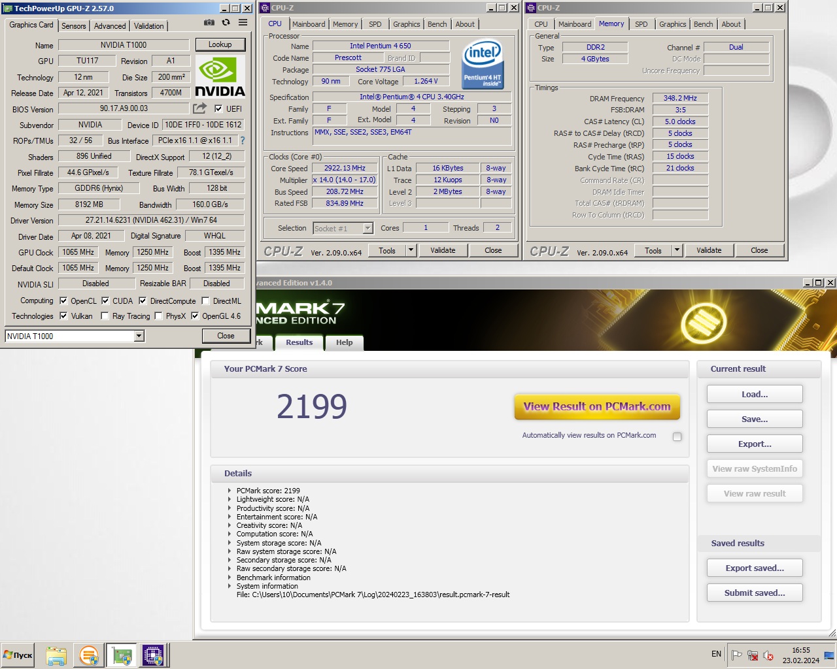Toggle the OpenCL checkbox
This screenshot has width=837, height=669.
(63, 301)
